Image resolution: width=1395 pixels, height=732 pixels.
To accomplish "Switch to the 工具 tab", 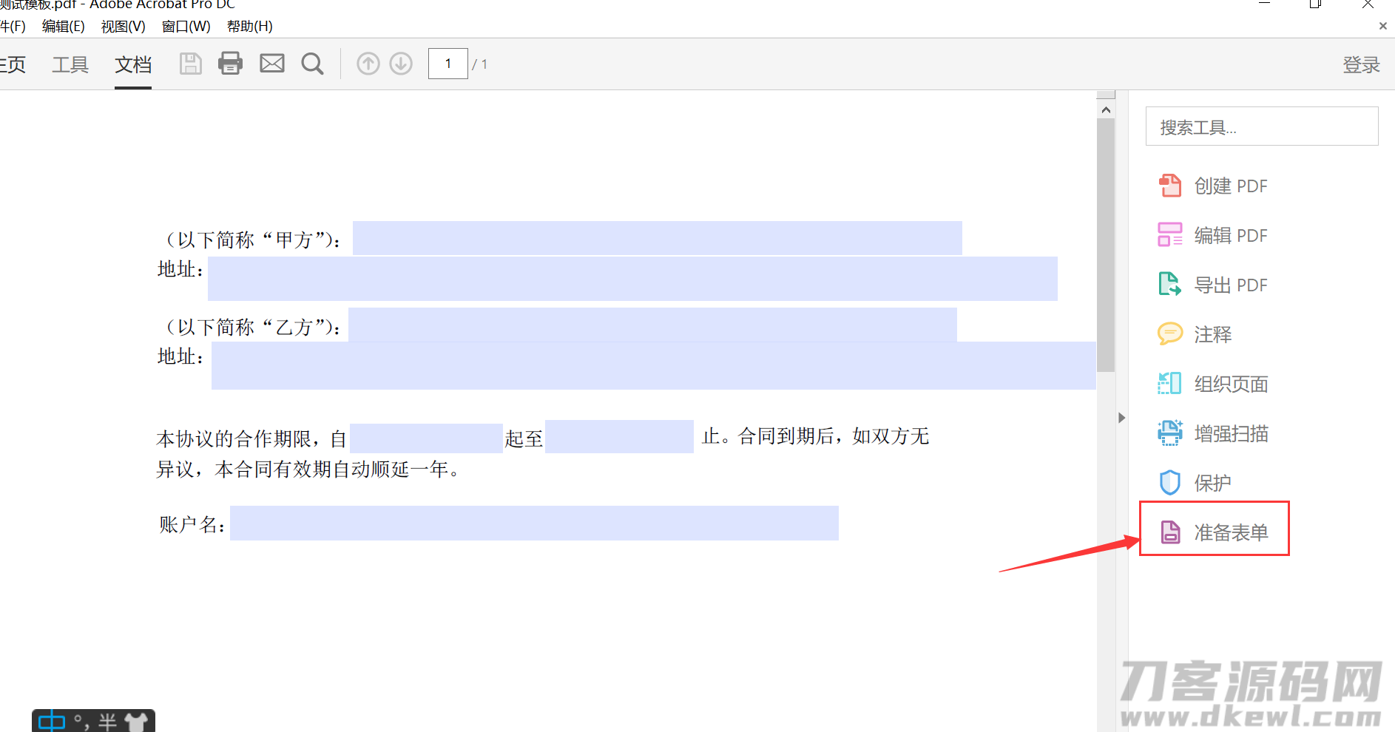I will tap(70, 65).
